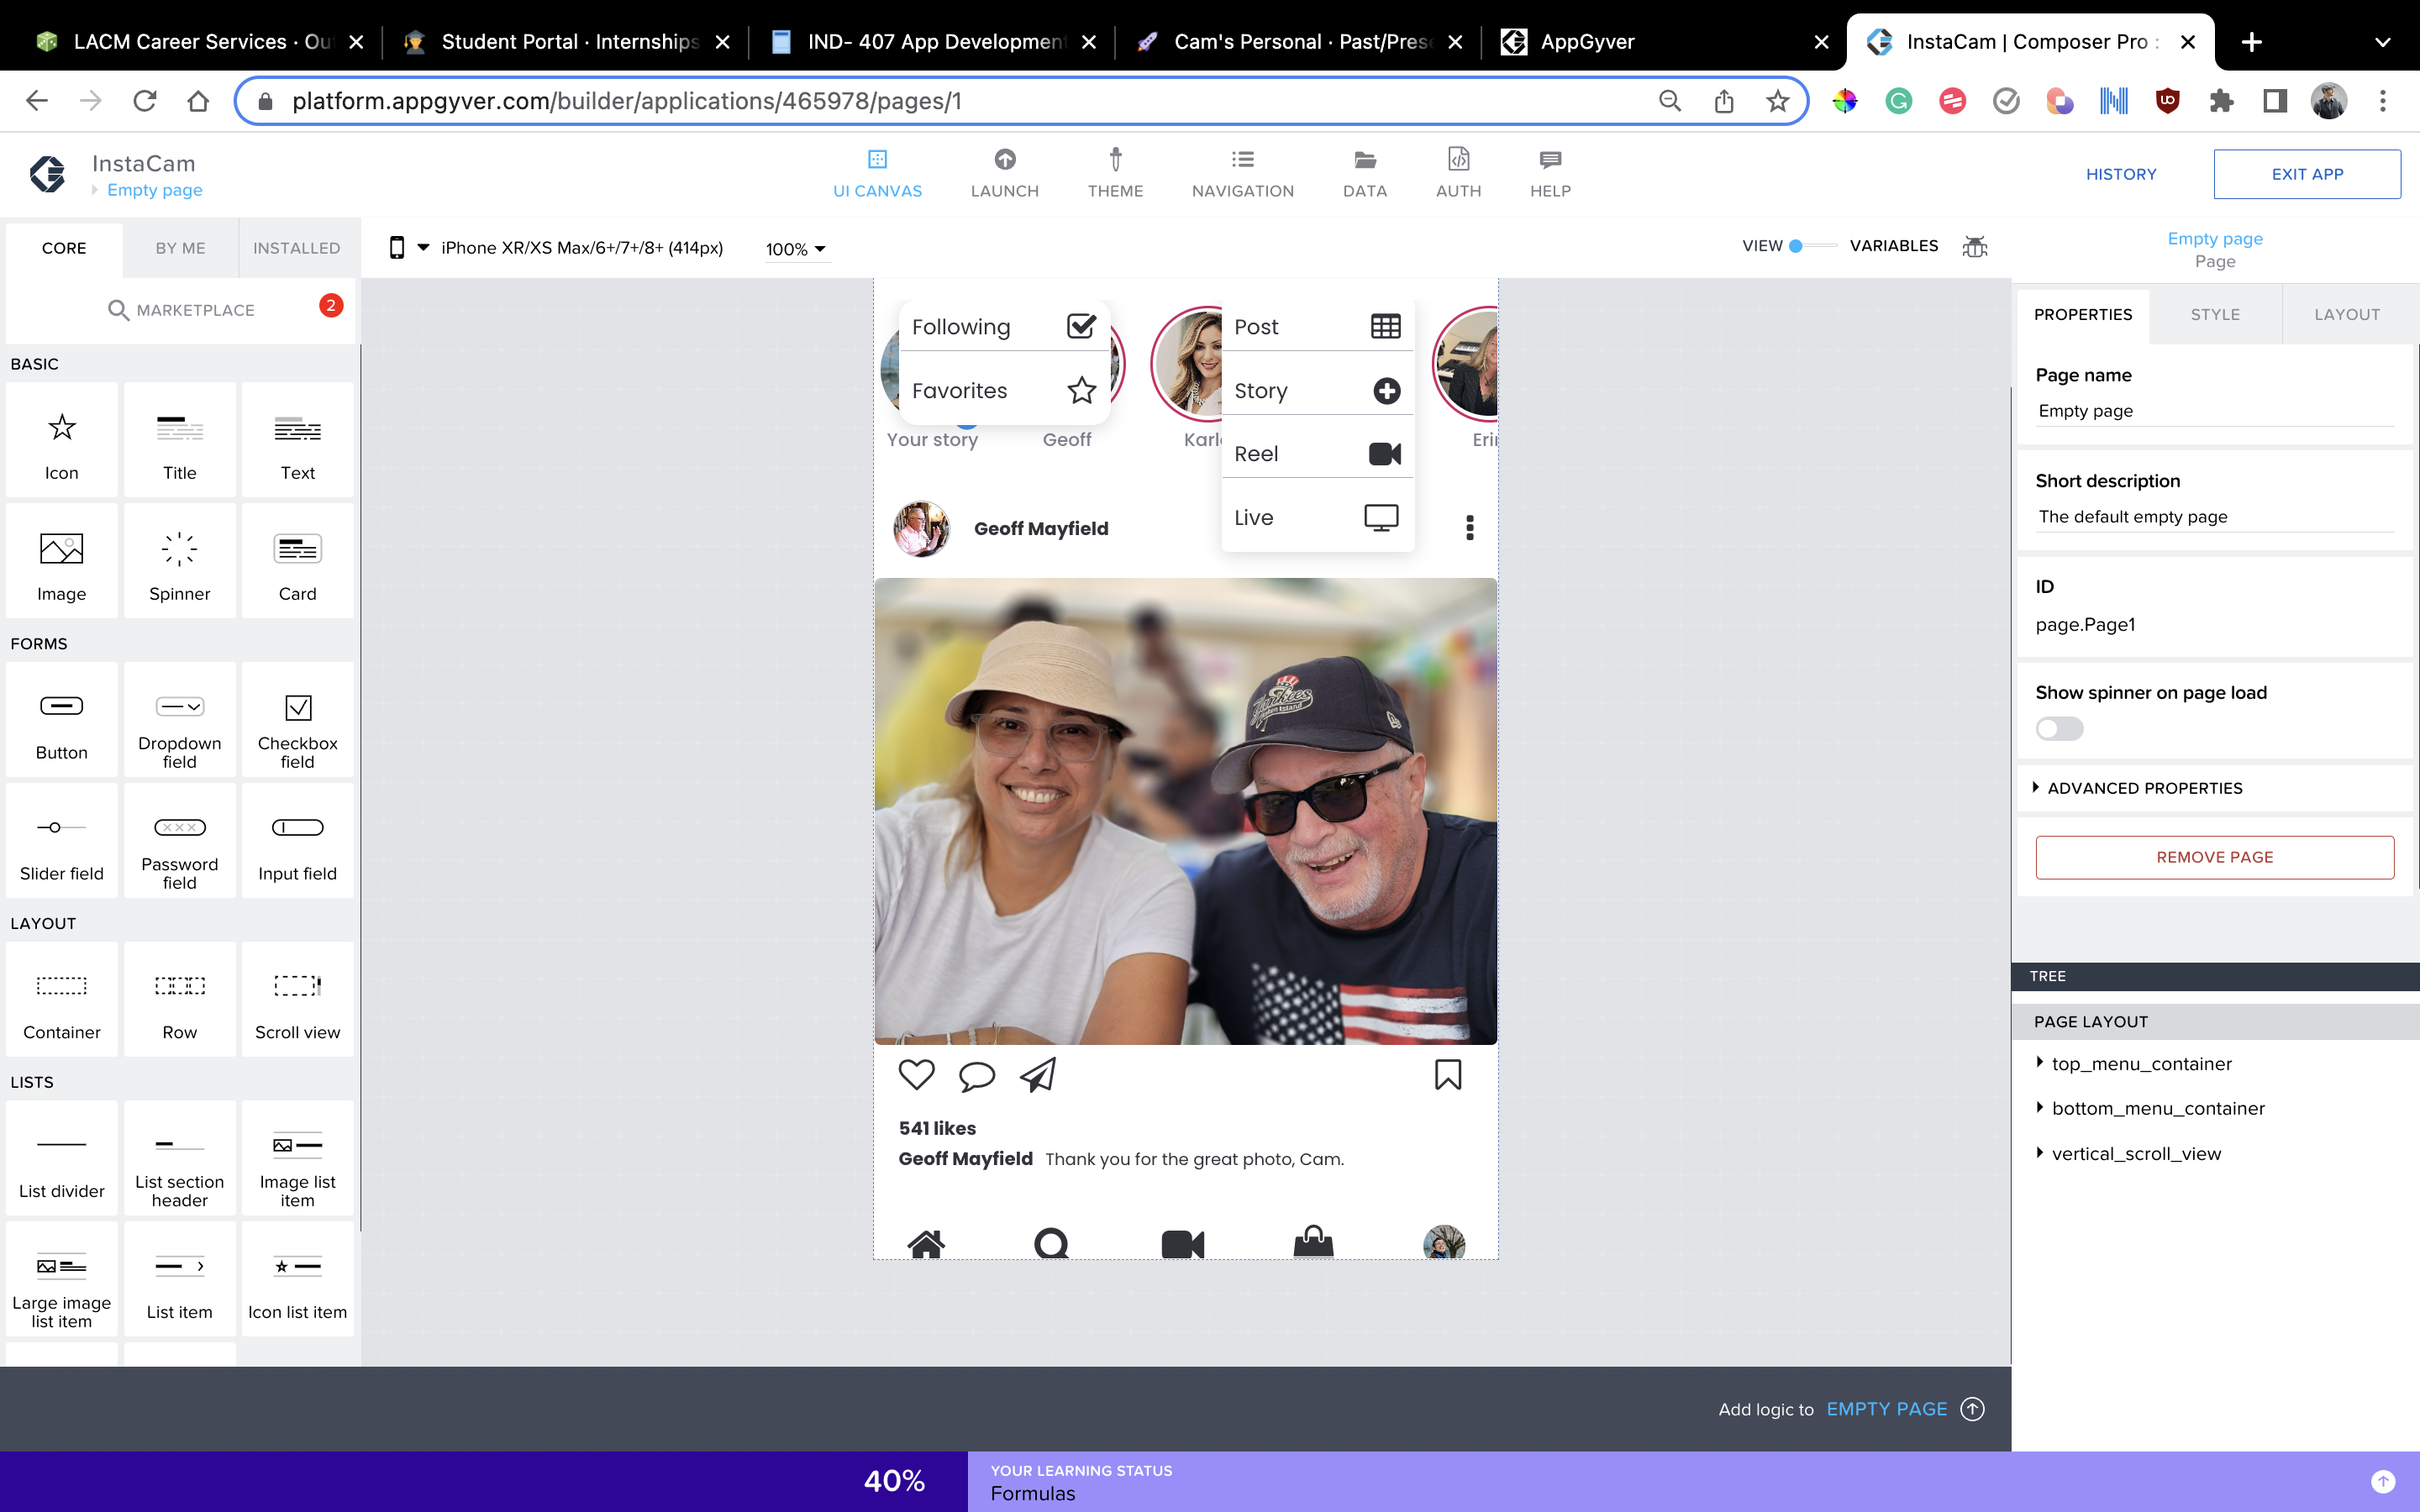Click the paper plane share icon

click(x=1038, y=1075)
